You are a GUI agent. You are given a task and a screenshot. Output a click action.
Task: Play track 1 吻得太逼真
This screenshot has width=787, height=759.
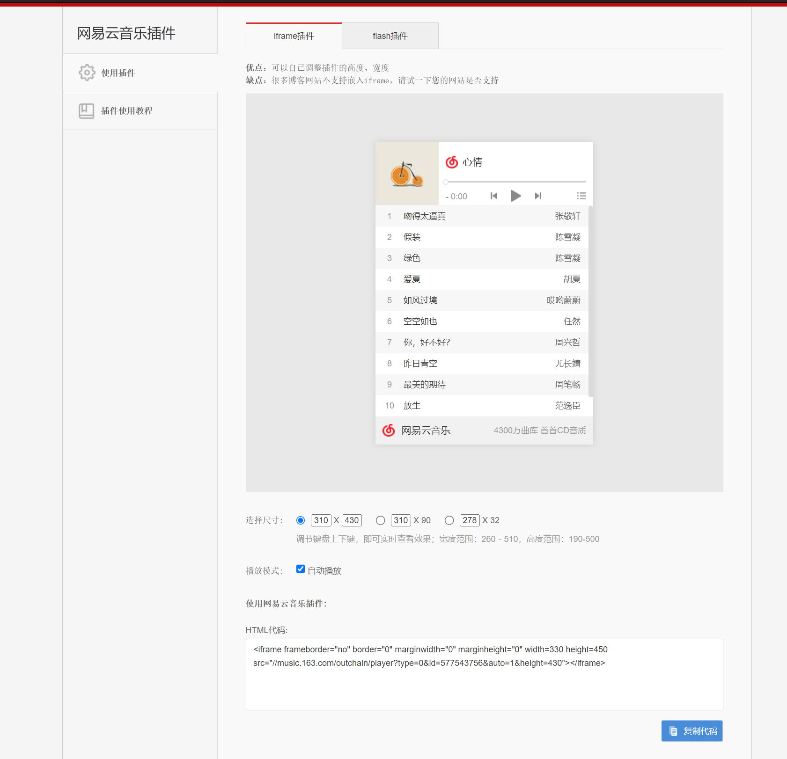pyautogui.click(x=482, y=216)
